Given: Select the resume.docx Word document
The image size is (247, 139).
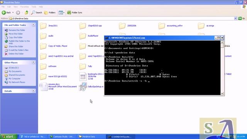Looking at the screenshot, I should 58,86.
